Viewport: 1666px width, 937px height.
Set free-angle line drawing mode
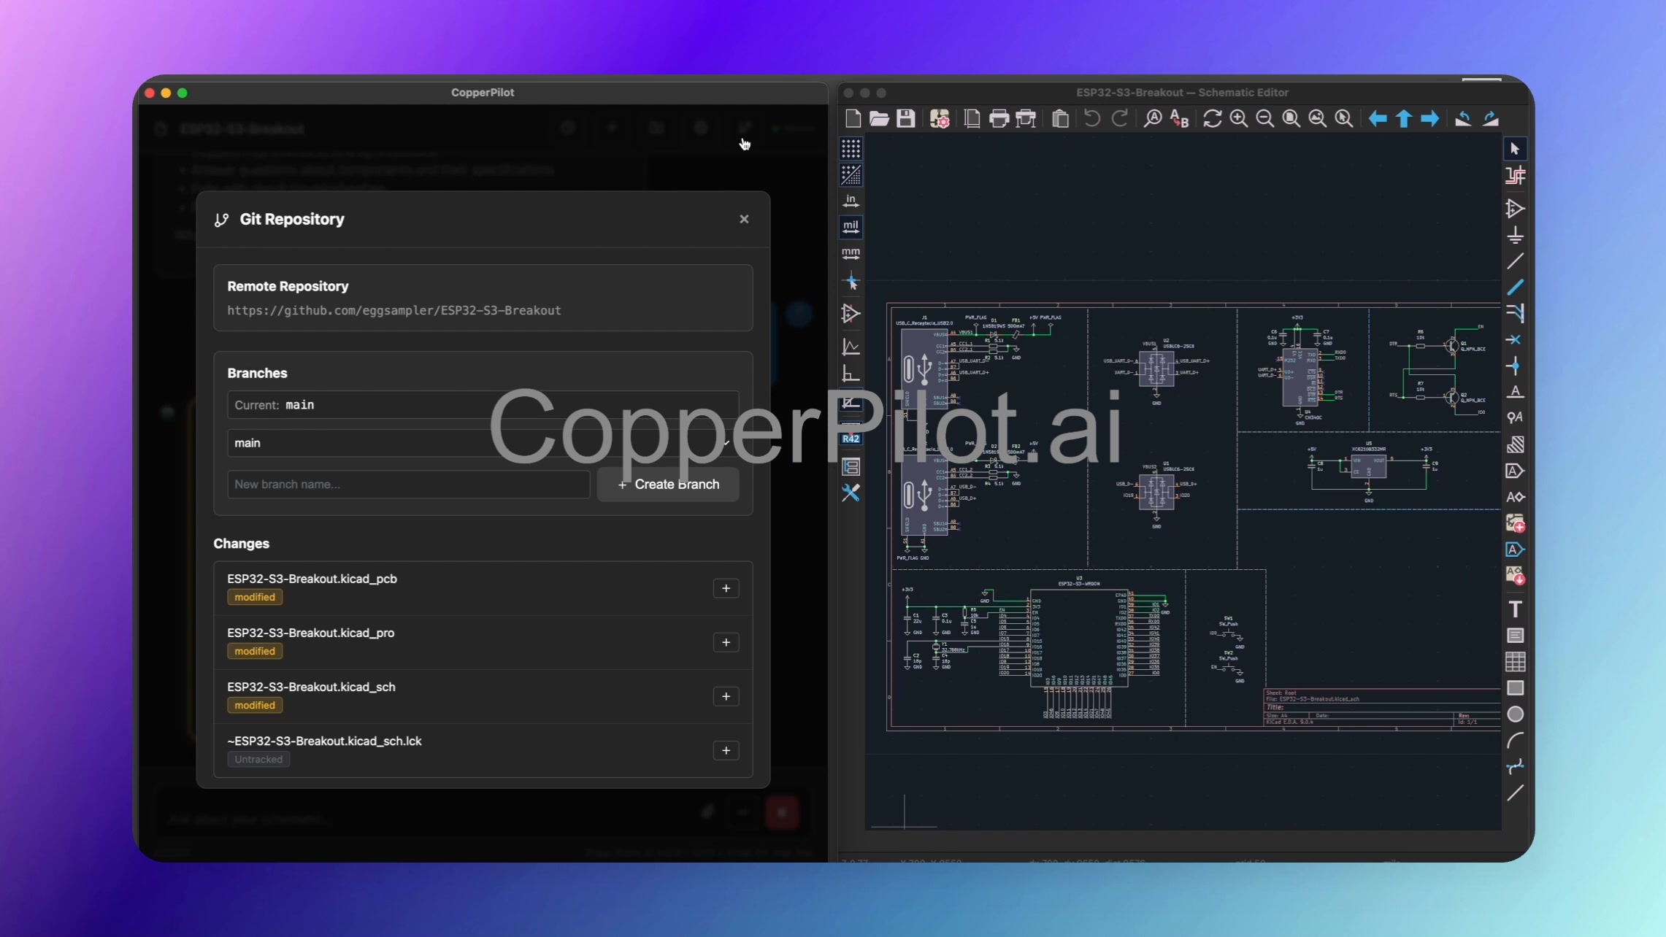(x=851, y=347)
